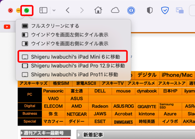This screenshot has width=195, height=139.
Task: Open the Panasonic brand link
Action: click(x=53, y=91)
